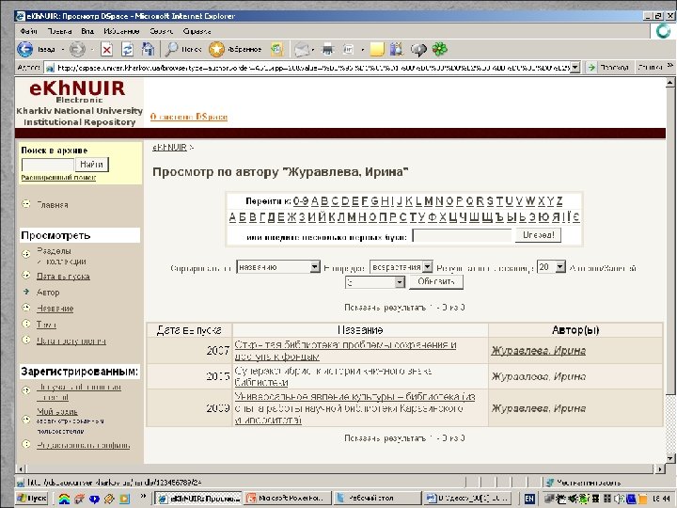Open the Файл menu
The height and width of the screenshot is (508, 677).
click(29, 31)
